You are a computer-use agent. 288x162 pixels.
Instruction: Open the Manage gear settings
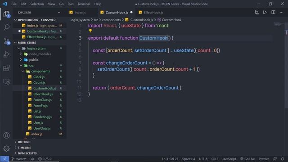tap(6, 148)
